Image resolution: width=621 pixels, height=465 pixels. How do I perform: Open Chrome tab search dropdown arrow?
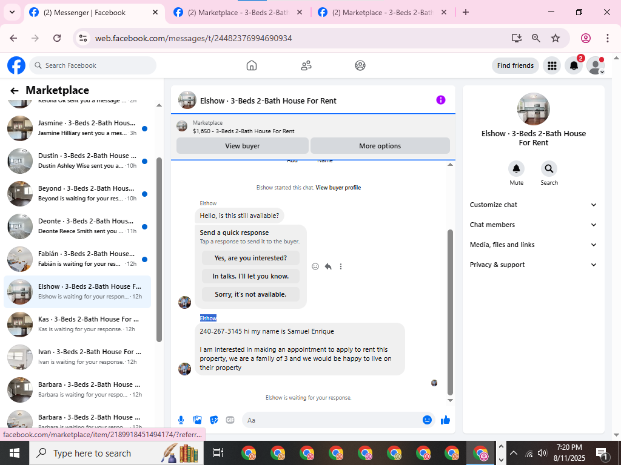click(12, 12)
